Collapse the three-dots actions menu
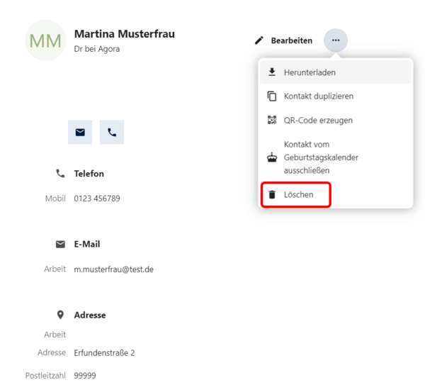The height and width of the screenshot is (390, 425). 336,40
